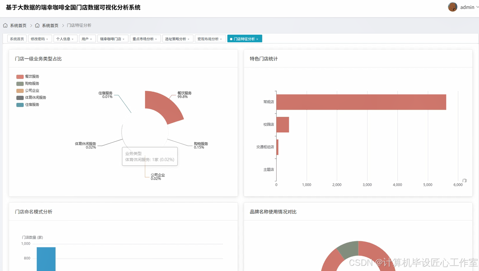Toggle 公司企业 legend series
The image size is (479, 271).
tap(28, 91)
